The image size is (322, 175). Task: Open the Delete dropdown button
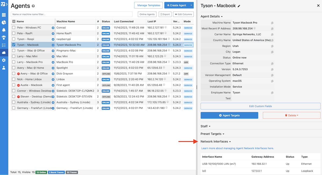point(292,115)
